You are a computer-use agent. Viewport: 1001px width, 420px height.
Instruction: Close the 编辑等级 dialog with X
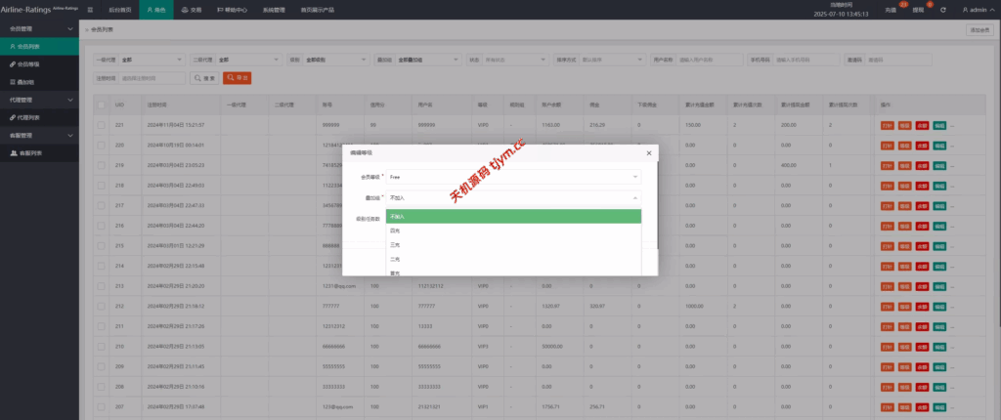point(649,152)
